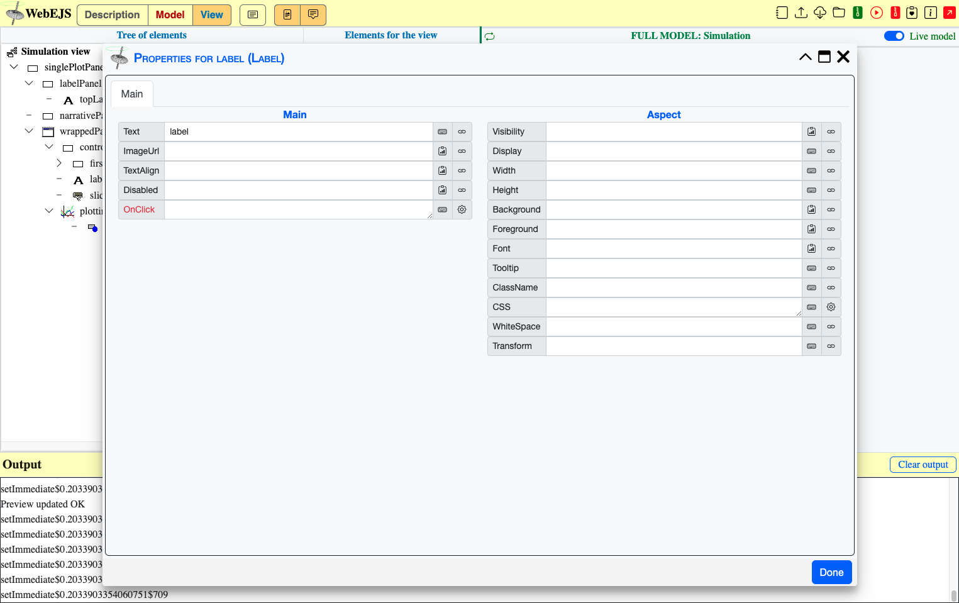Click the cloud download icon
959x603 pixels.
(820, 13)
